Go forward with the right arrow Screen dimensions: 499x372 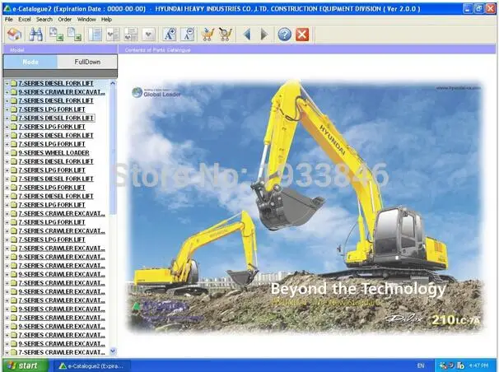pyautogui.click(x=264, y=35)
